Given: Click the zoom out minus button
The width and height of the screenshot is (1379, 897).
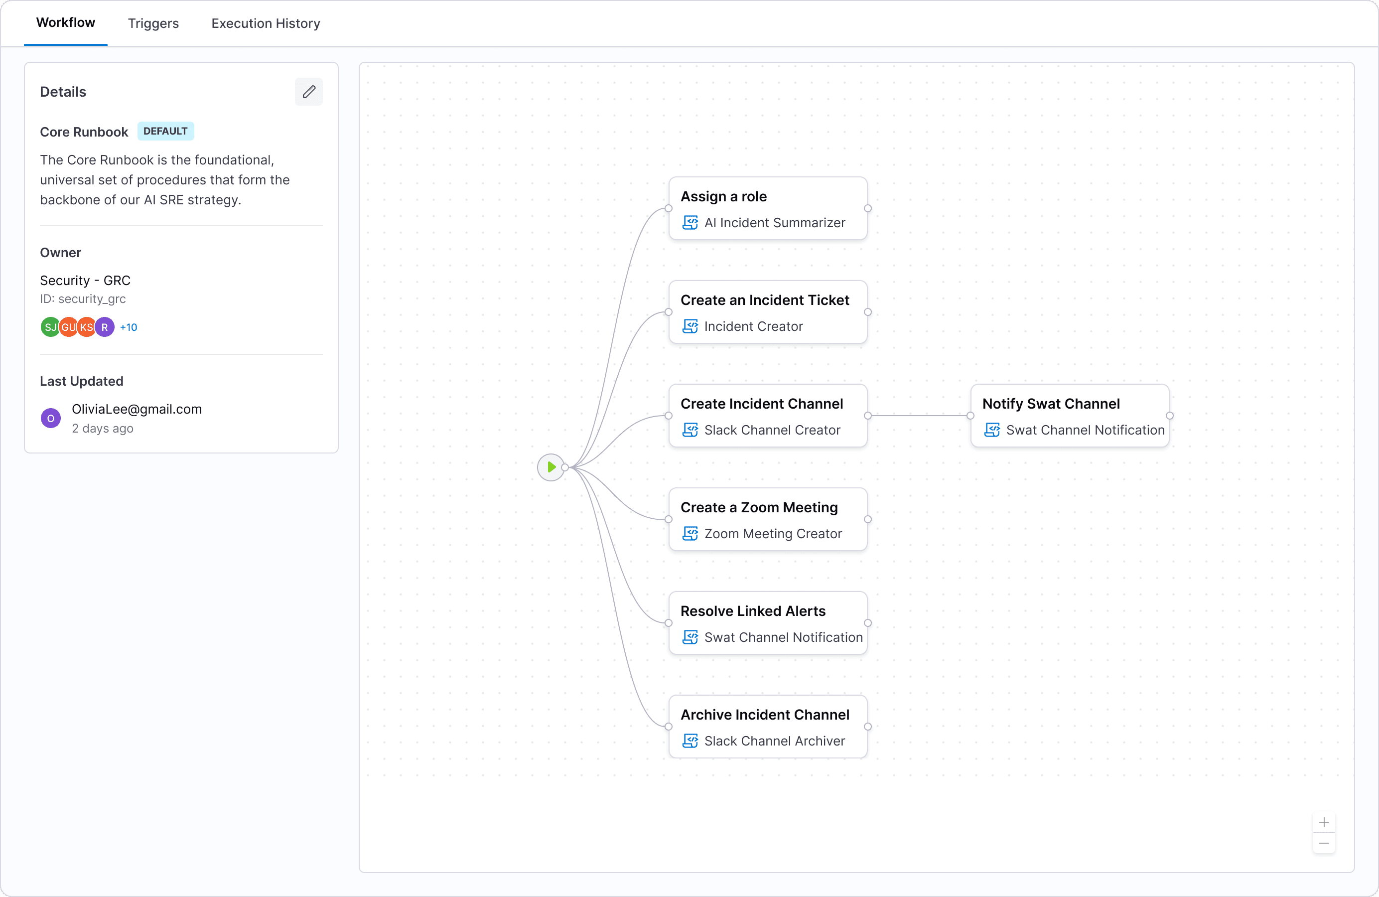Looking at the screenshot, I should point(1324,843).
